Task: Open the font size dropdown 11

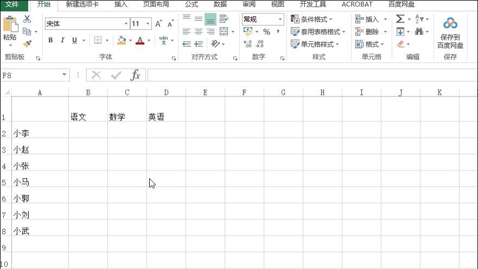Action: (x=148, y=24)
